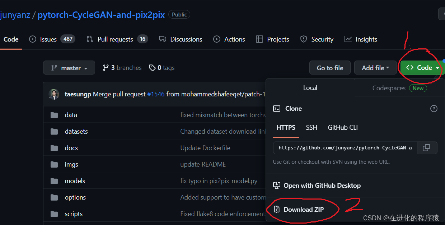
Task: Open the master branch dropdown
Action: pyautogui.click(x=69, y=68)
